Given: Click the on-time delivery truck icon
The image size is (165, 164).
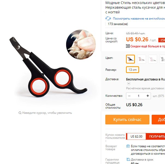Looking at the screenshot, I should point(128,159).
